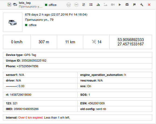Click the flag event icon
Screen dimensions: 156x124
(x=134, y=5)
